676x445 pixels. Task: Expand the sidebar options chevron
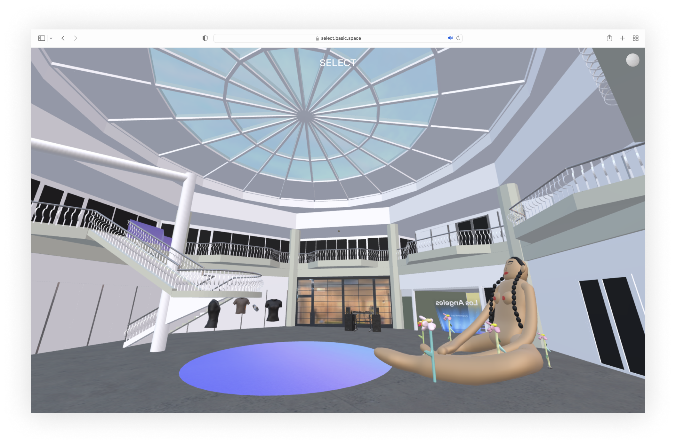coord(51,38)
